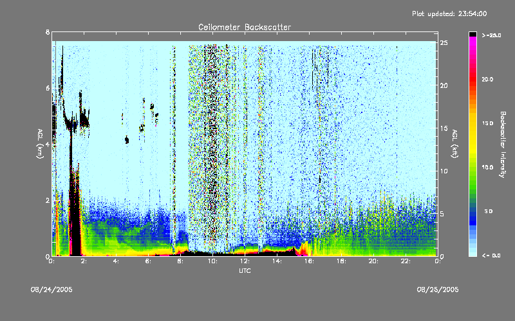Screen dimensions: 515x321
Task: Click the 8 km tick on left axis
Action: [x=48, y=32]
